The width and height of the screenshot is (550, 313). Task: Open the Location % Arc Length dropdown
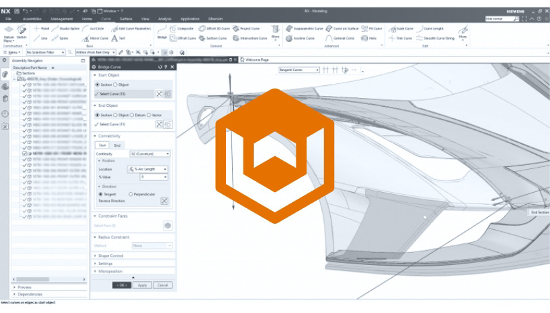click(x=147, y=169)
